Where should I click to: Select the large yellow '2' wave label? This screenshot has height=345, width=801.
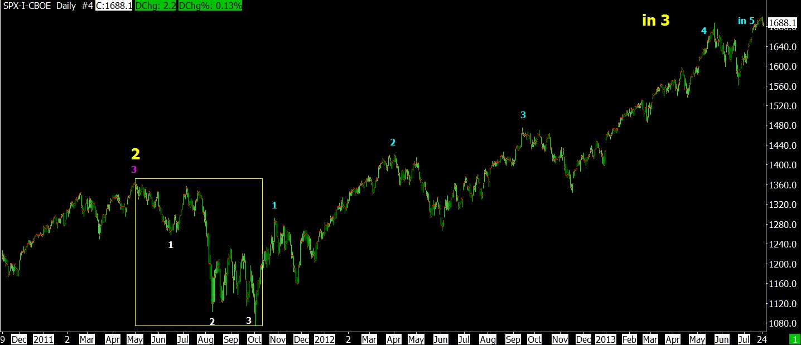pyautogui.click(x=135, y=154)
